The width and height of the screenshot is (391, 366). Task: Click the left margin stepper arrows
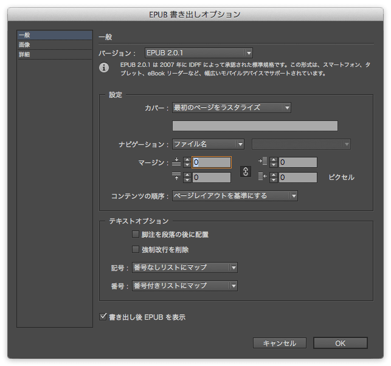coord(274,162)
